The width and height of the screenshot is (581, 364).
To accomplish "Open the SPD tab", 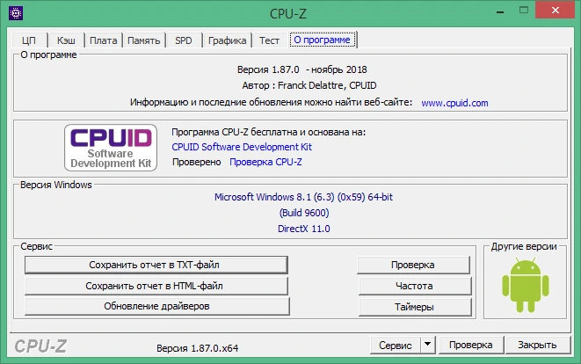I will click(x=184, y=40).
